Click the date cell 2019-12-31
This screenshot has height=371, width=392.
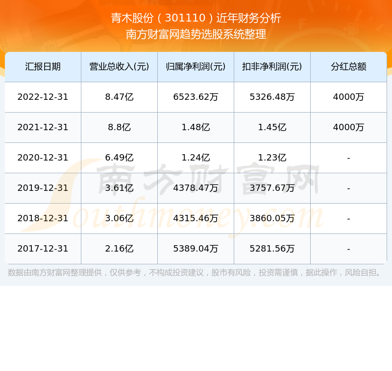[43, 188]
